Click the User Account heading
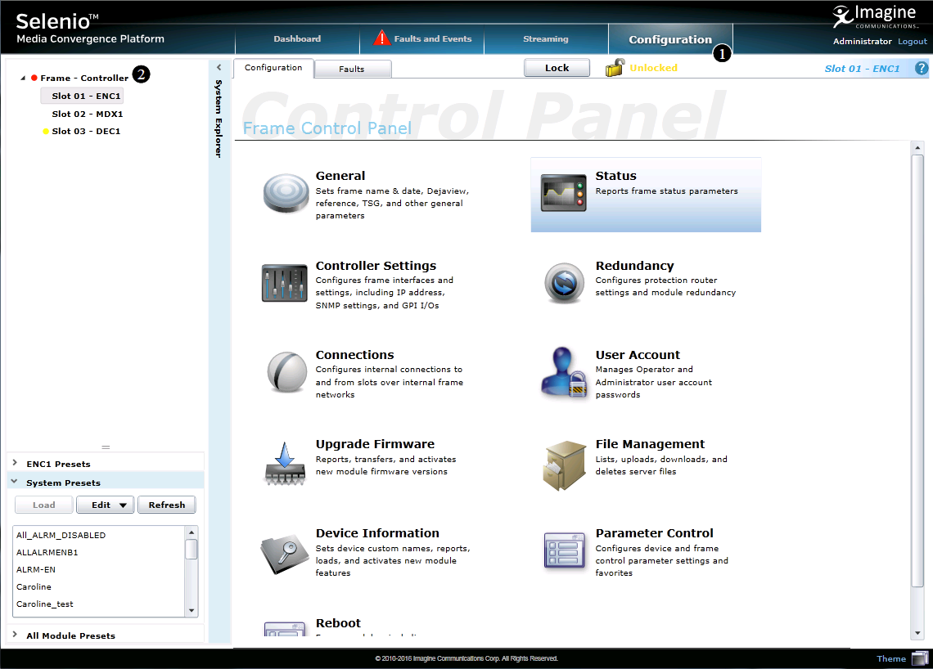Screen dimensions: 933x669 638,355
